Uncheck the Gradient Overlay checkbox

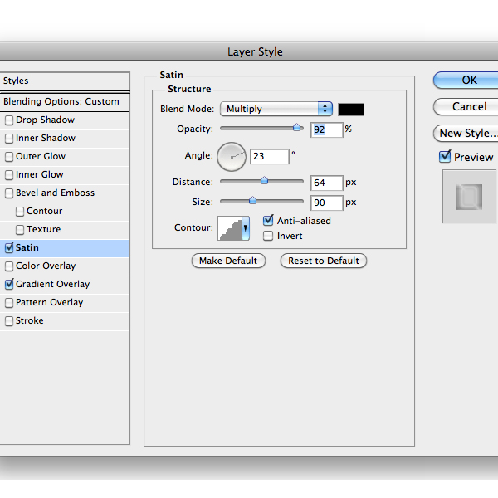tap(9, 284)
